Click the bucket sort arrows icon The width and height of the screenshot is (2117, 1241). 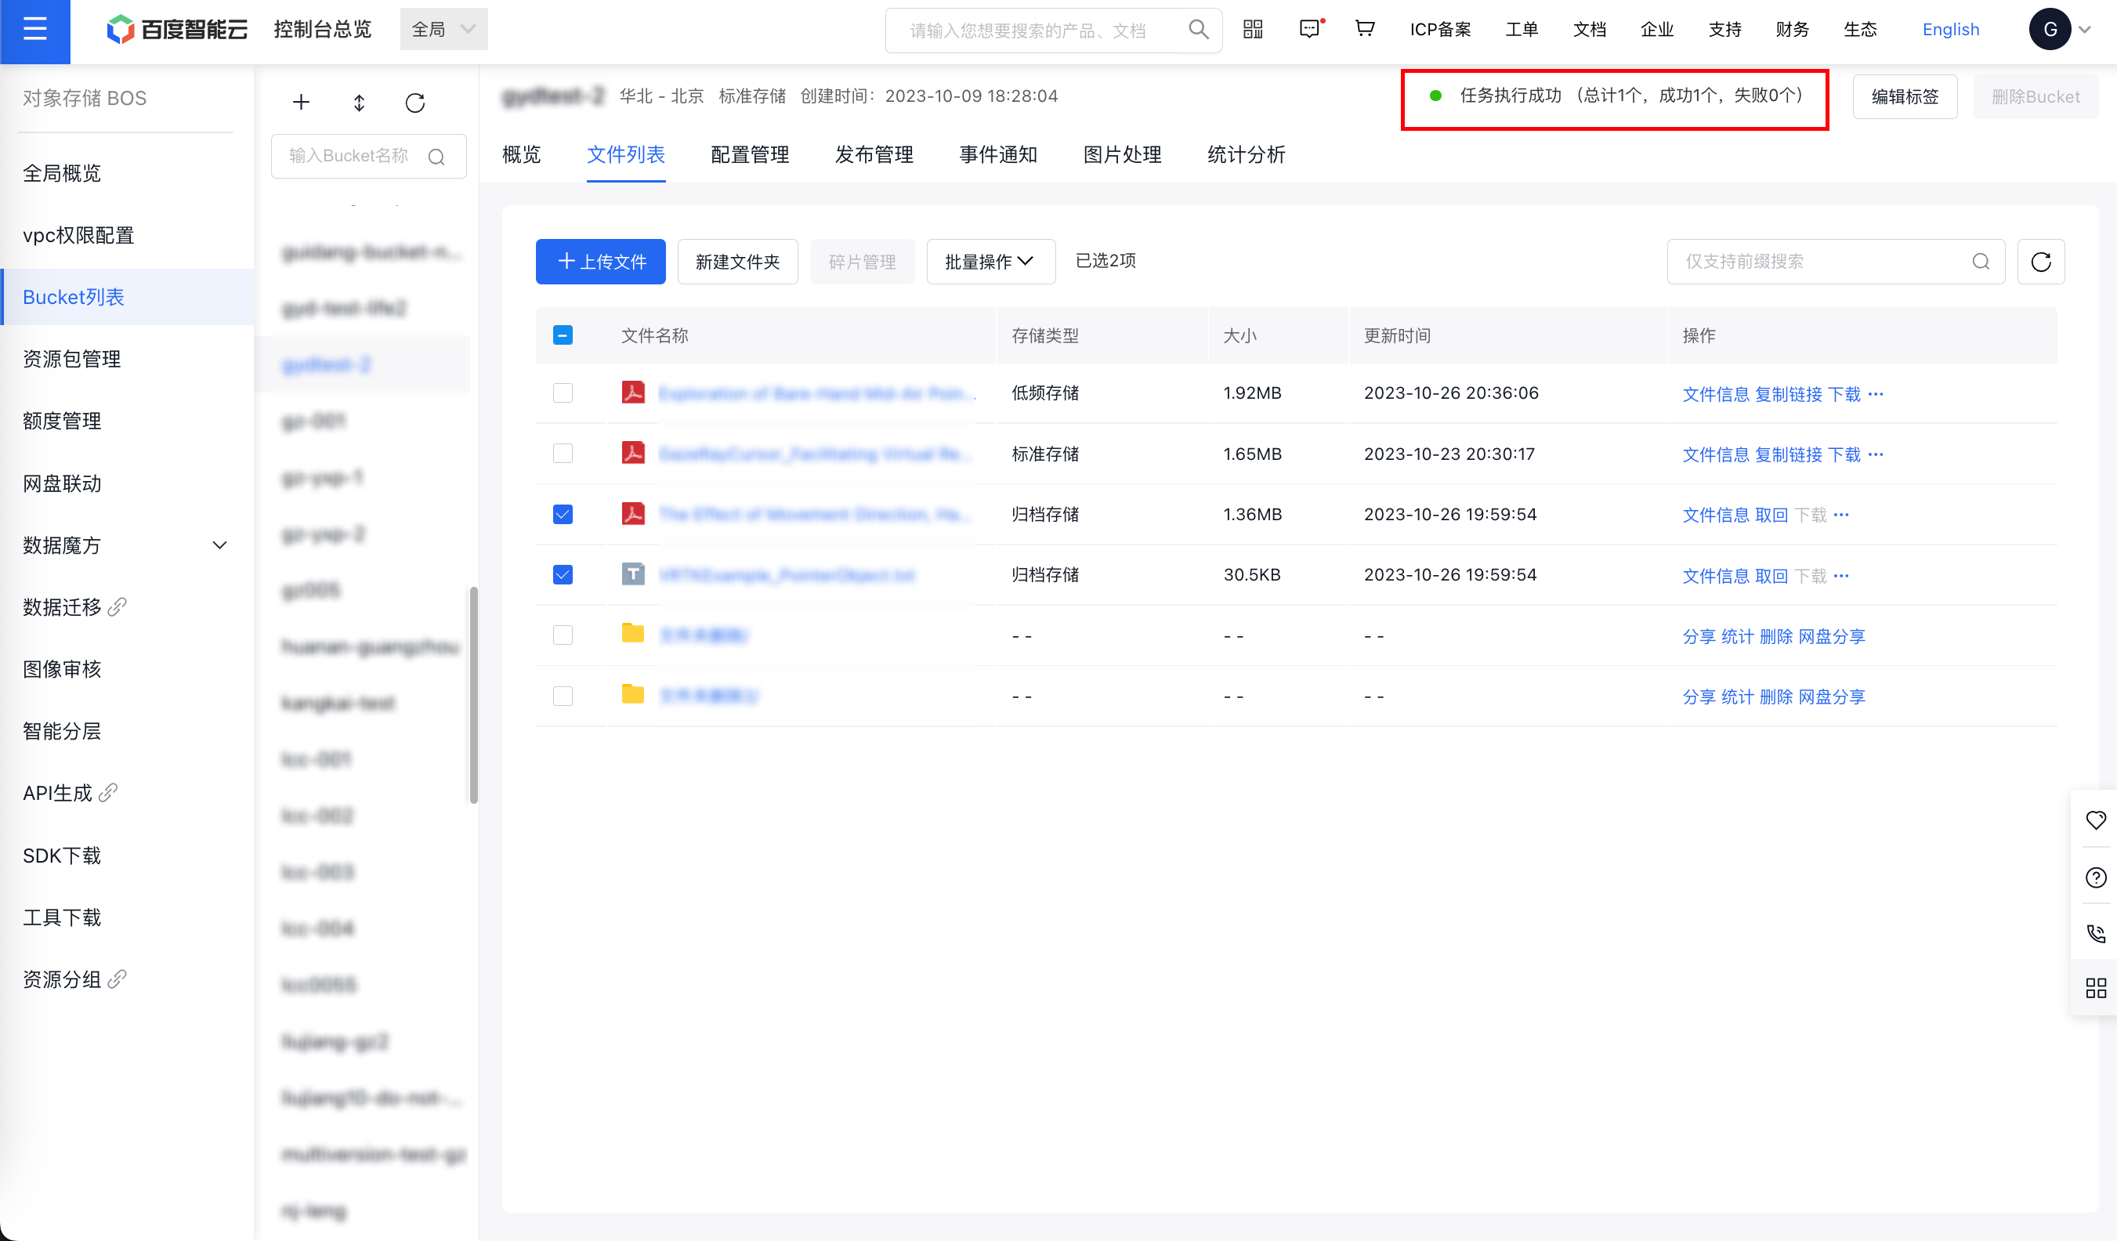pos(359,103)
